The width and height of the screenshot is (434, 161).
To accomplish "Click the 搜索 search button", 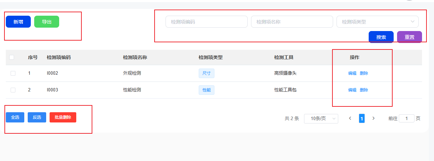I will (x=381, y=37).
